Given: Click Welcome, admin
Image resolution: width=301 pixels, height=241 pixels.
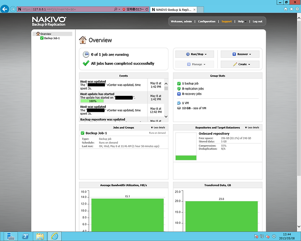Looking at the screenshot, I should 181,21.
